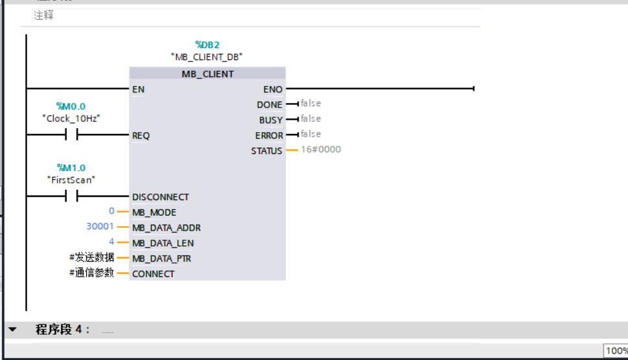Click the #通信参数 operand at CONNECT
628x360 pixels.
pos(91,273)
